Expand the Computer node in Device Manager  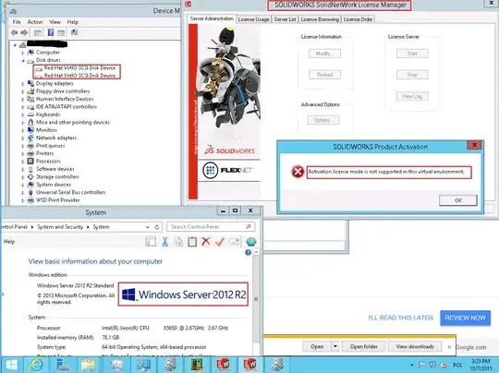22,53
